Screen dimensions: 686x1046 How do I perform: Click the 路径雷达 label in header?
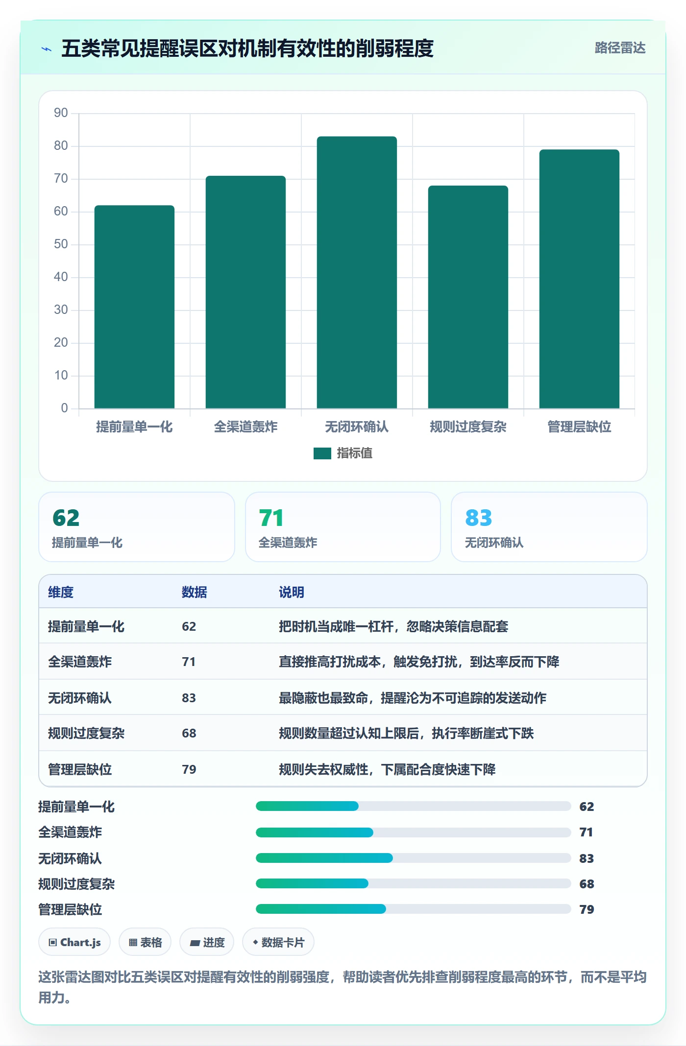tap(620, 48)
